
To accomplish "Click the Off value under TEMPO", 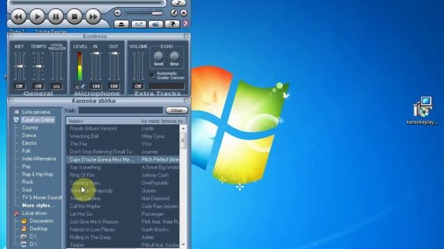I will point(38,86).
